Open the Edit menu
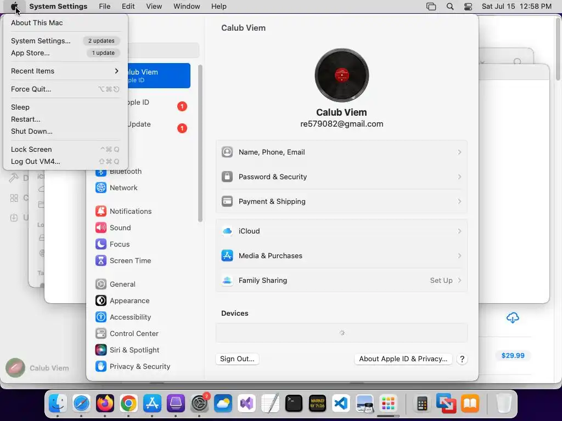Viewport: 562px width, 421px height. [128, 7]
